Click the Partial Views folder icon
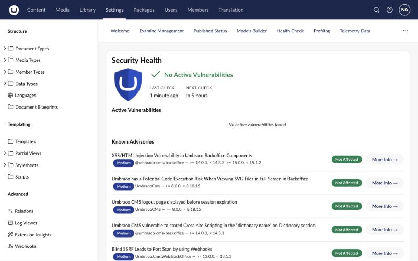Screen dimensions: 418x261 click(10, 153)
